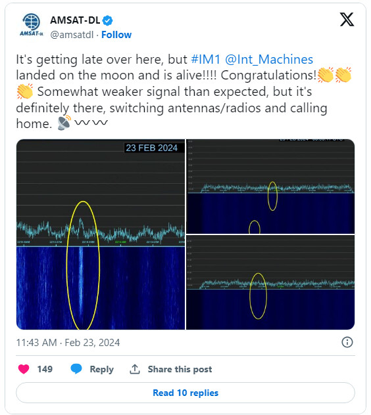This screenshot has height=415, width=371.
Task: Follow the @amsatdl account
Action: tap(116, 35)
